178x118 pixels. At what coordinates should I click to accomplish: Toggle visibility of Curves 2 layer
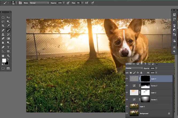(127, 86)
